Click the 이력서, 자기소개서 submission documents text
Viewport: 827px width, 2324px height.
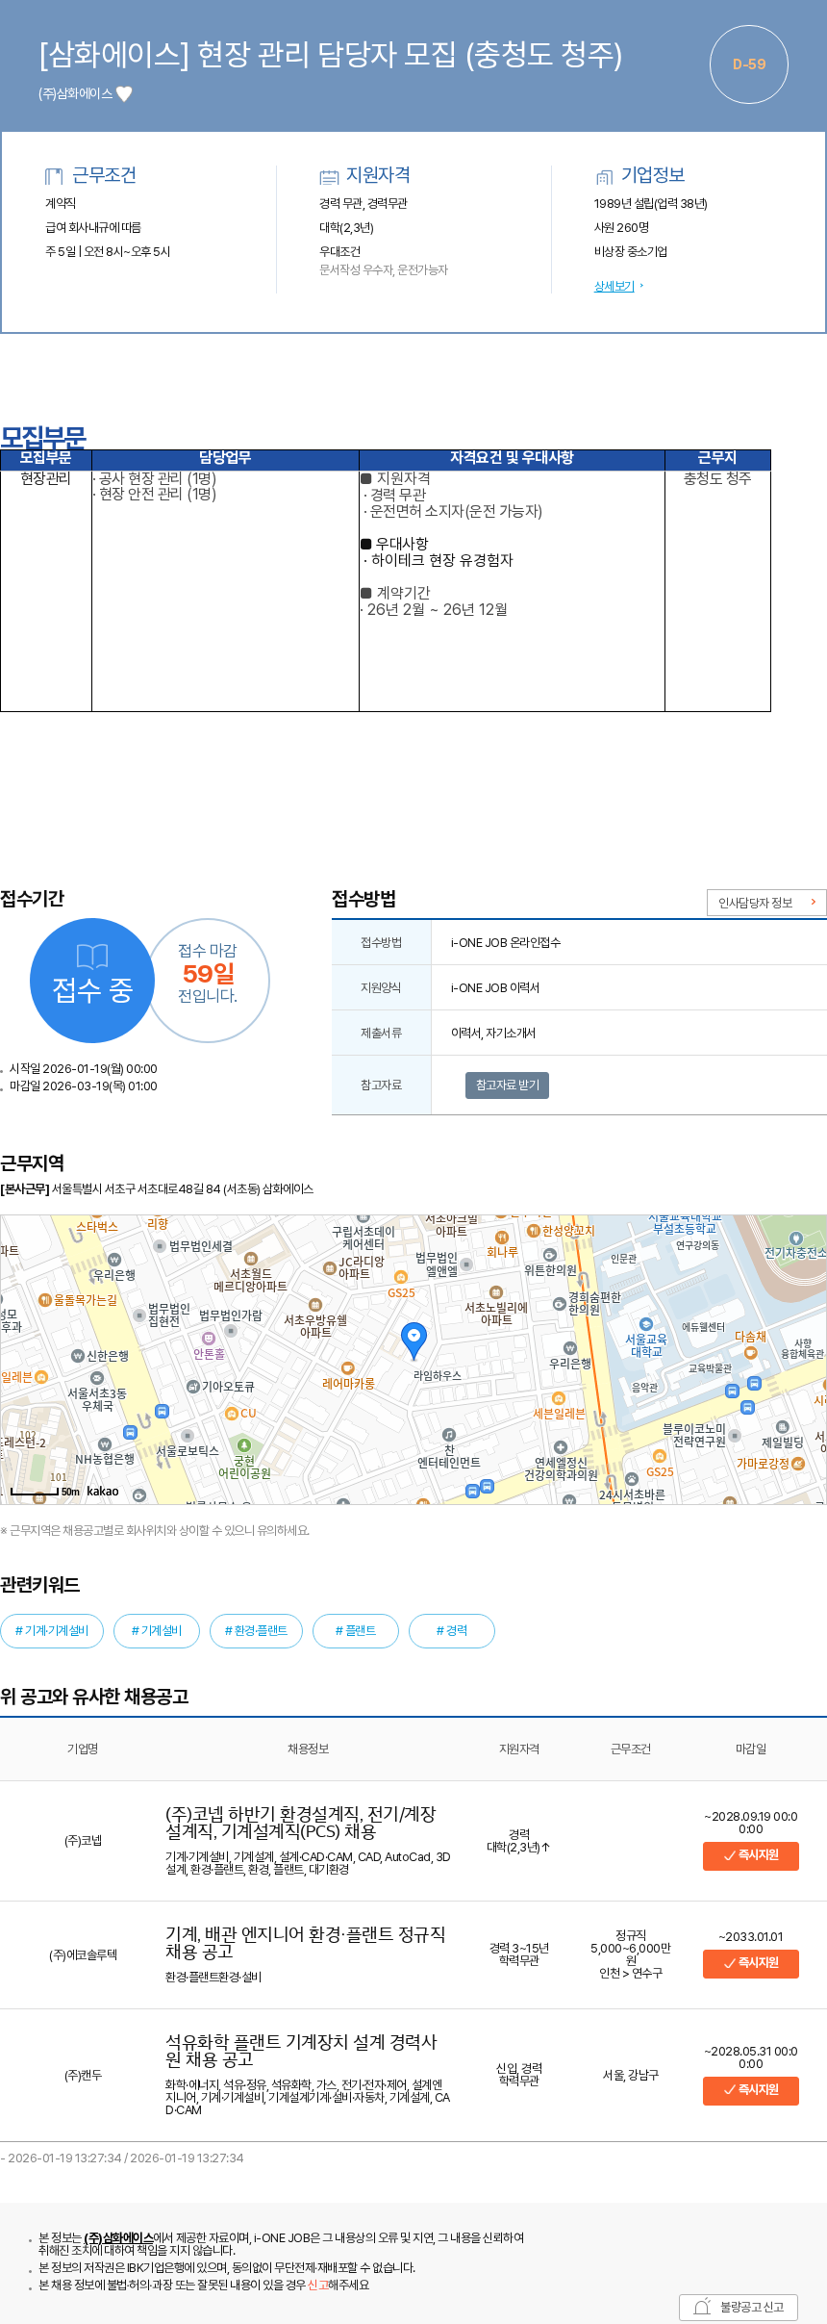493,1033
